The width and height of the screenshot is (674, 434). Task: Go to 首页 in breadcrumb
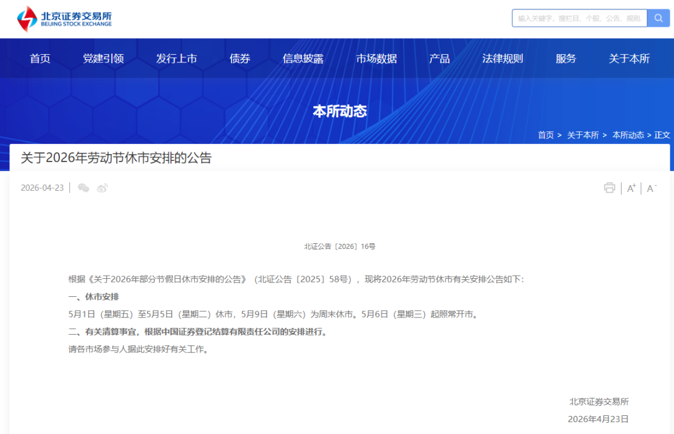click(546, 135)
